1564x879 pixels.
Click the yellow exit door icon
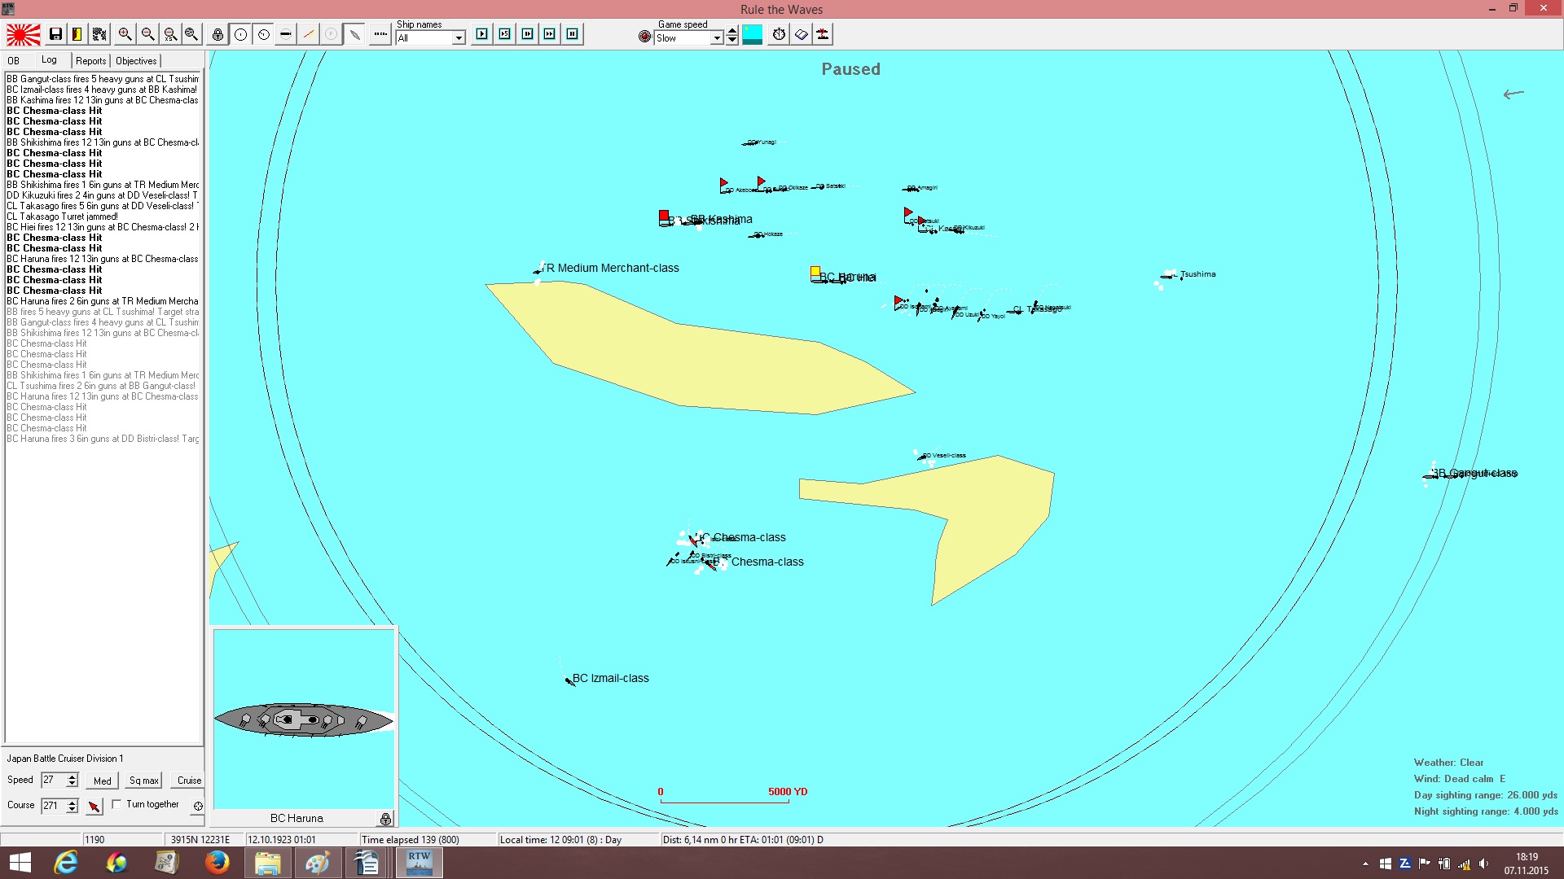(x=77, y=34)
